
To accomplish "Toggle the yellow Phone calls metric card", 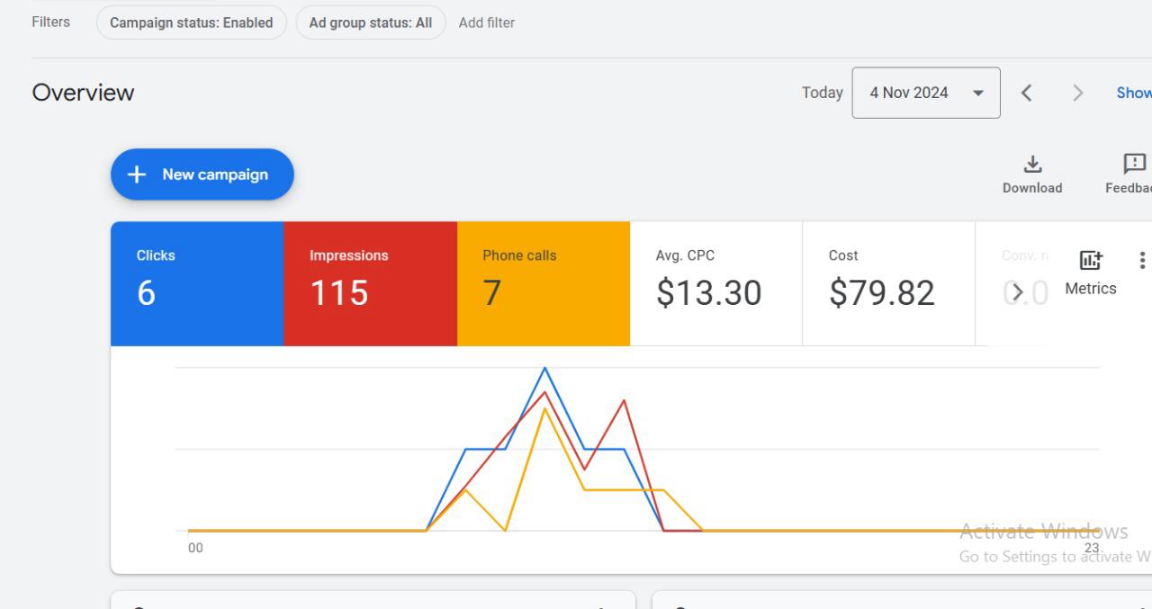I will coord(543,283).
